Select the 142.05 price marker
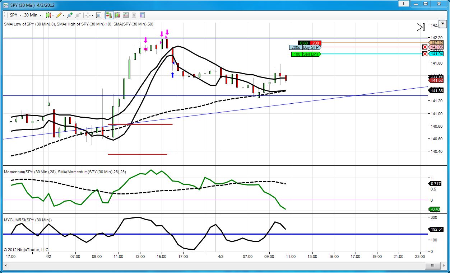Image resolution: width=450 pixels, height=273 pixels. tap(436, 47)
